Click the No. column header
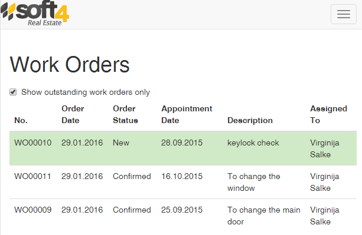 21,120
